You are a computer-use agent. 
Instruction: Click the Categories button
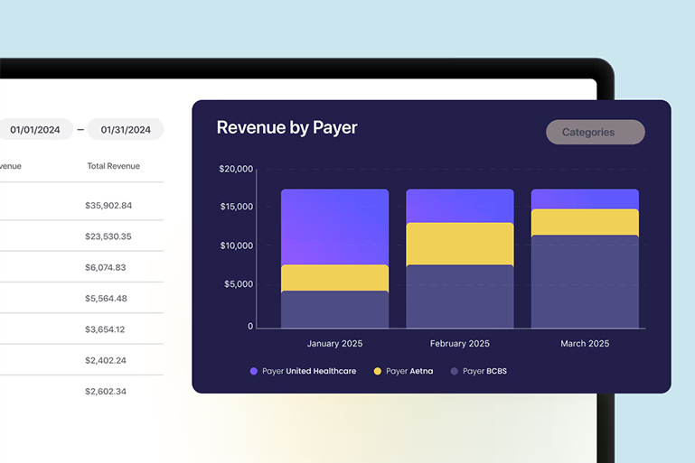click(596, 132)
